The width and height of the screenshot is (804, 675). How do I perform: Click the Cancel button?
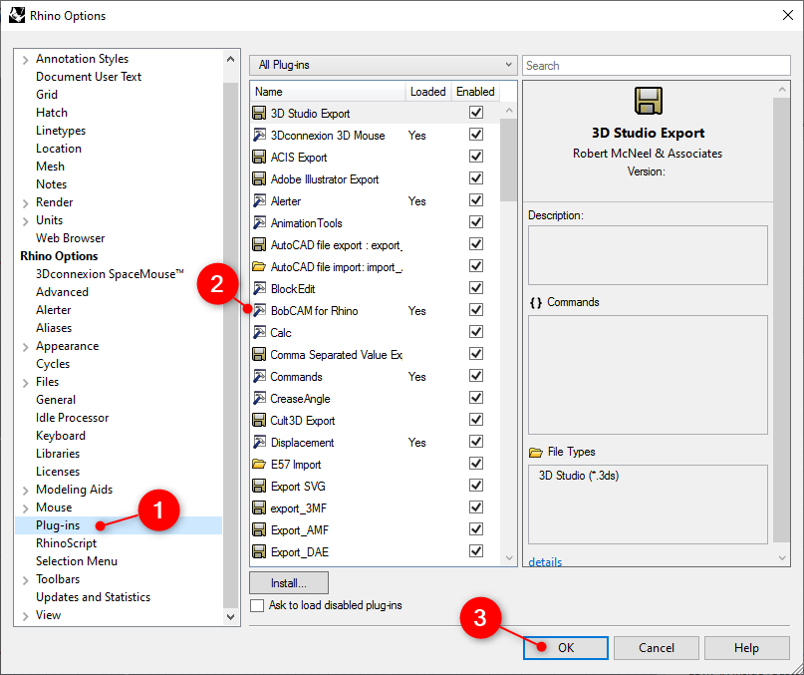[x=657, y=648]
